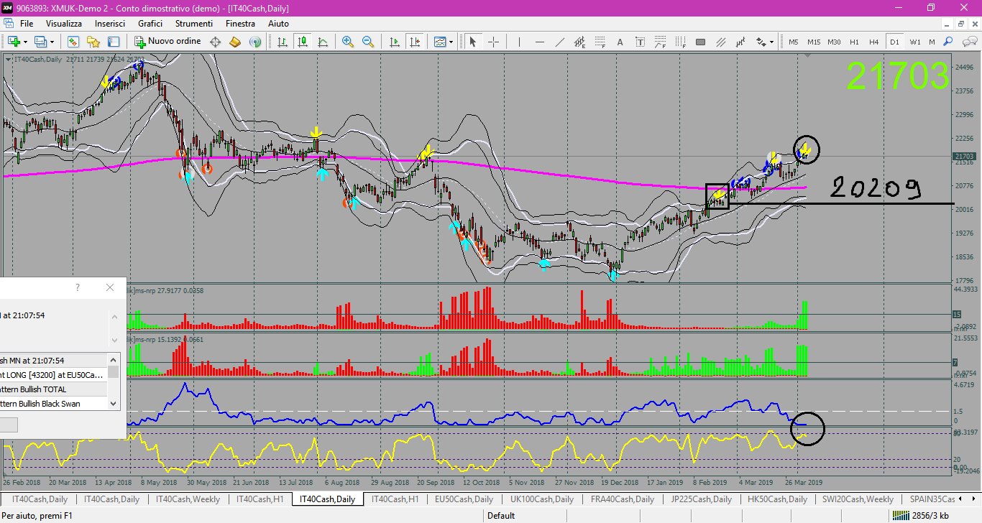Screen dimensions: 982x523
Task: Open the indicators list icon
Action: pyautogui.click(x=439, y=42)
